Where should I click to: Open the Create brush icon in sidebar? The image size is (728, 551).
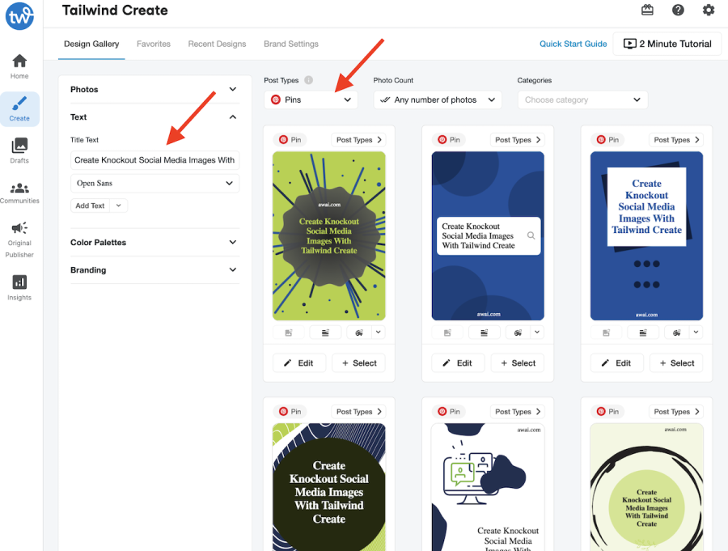click(x=19, y=103)
